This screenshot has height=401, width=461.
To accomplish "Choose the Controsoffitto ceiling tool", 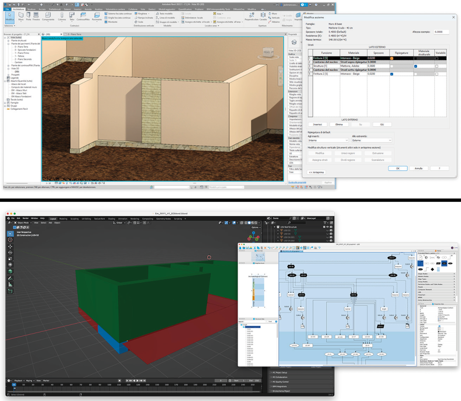I will pyautogui.click(x=83, y=17).
